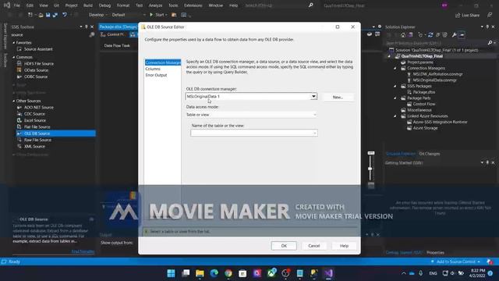499x281 pixels.
Task: Select ADO NET Source in toolbox
Action: point(39,108)
